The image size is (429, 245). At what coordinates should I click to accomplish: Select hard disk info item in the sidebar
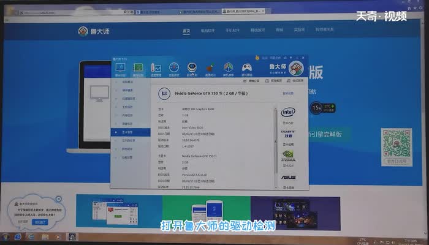[127, 124]
